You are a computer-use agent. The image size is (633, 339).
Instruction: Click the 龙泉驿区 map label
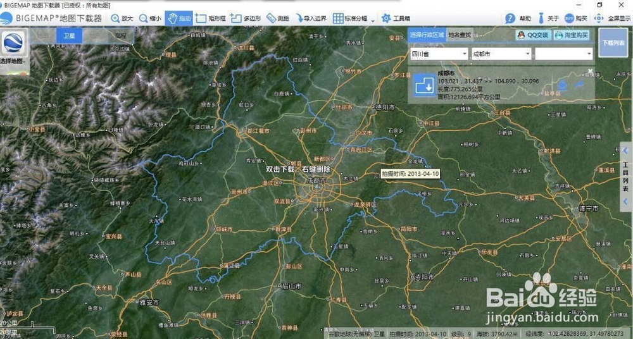click(364, 204)
